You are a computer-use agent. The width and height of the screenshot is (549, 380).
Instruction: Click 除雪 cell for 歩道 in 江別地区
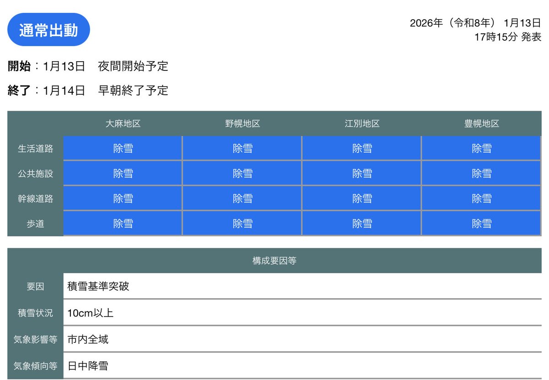[x=362, y=224]
